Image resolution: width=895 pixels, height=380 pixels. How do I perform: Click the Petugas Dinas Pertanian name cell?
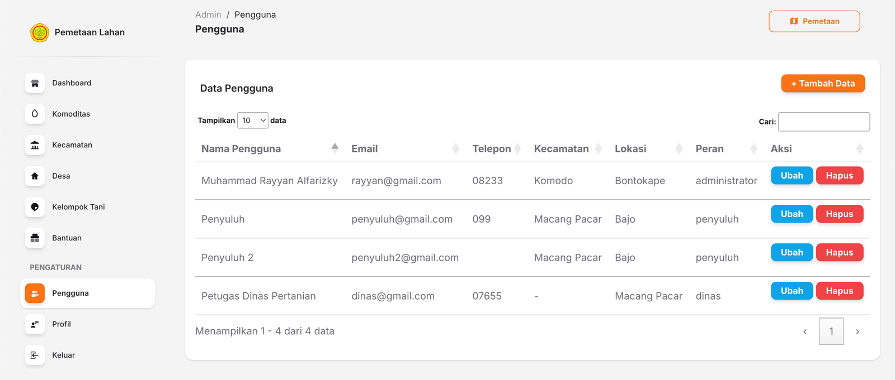258,296
